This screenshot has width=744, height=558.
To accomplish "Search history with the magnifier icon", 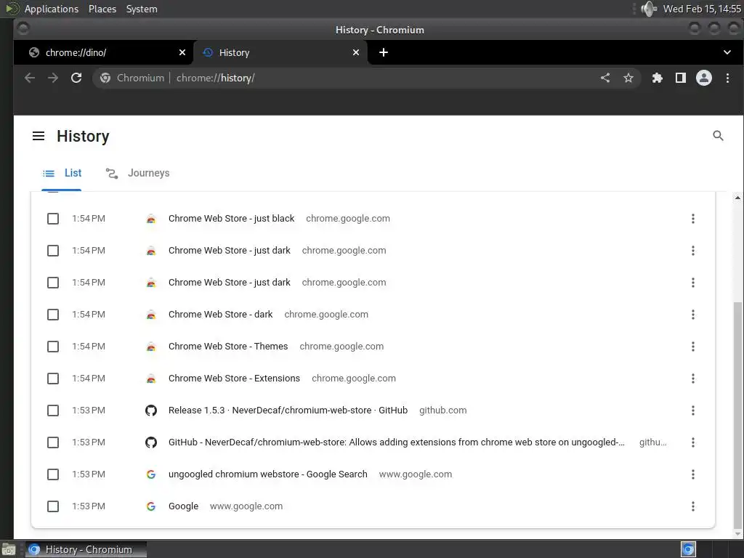I will [x=718, y=136].
